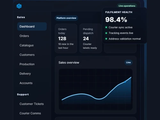Screen dimensions: 160x120
Task: Click the Support section header
Action: [23, 94]
